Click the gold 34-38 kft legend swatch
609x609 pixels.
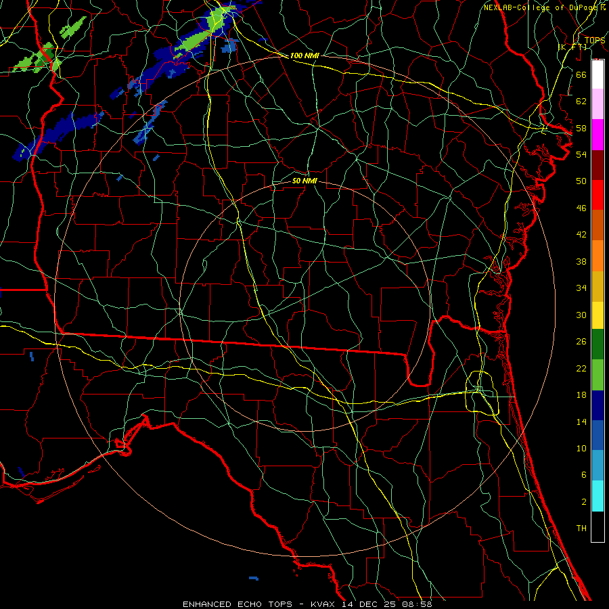597,286
